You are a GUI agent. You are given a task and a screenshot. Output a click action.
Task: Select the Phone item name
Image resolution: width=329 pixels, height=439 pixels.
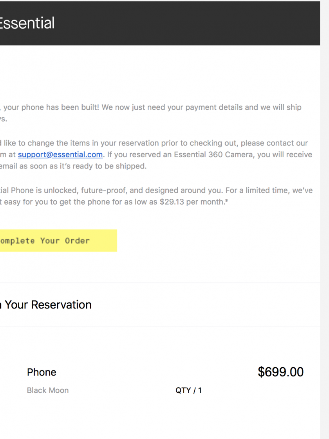coord(42,372)
